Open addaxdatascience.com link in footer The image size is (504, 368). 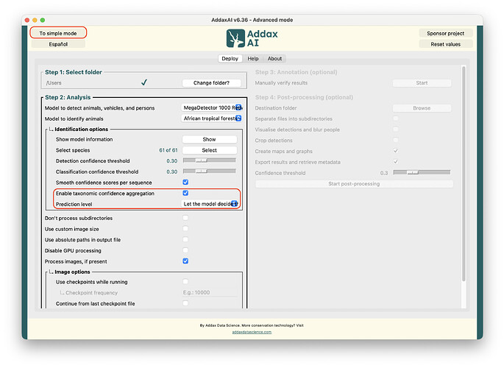click(x=252, y=332)
